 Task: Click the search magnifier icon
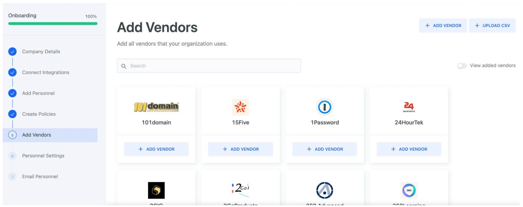point(124,66)
